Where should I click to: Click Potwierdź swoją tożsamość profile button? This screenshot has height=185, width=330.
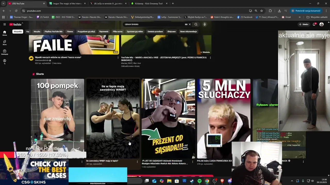coord(306,11)
